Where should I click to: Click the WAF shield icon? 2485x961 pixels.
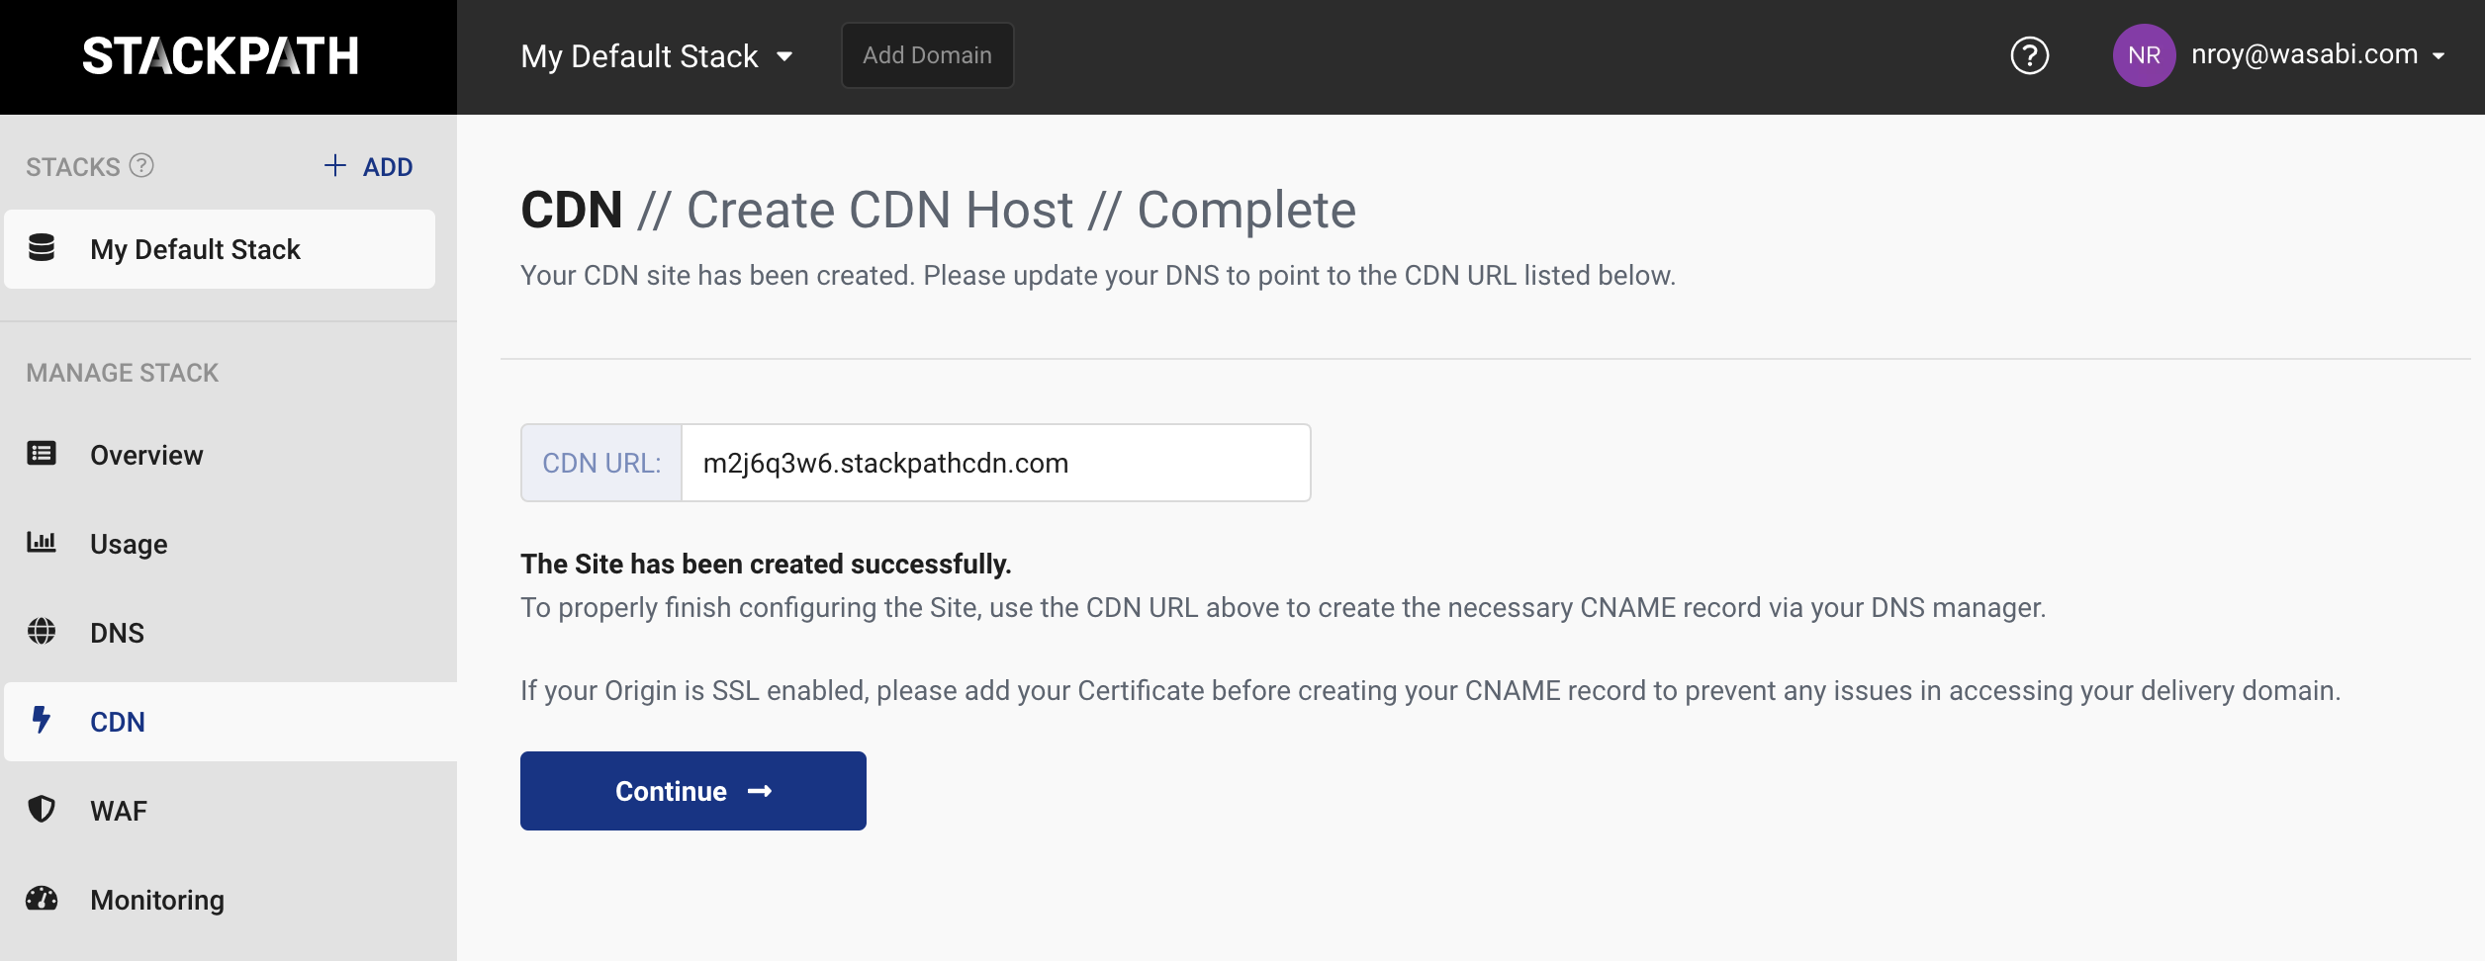pos(42,809)
